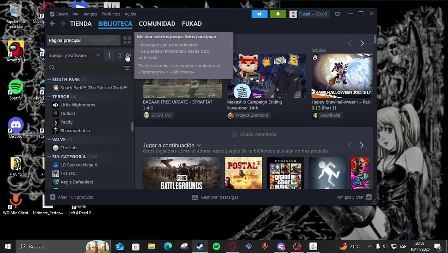
Task: Go forward with the right navigation arrow
Action: (63, 24)
